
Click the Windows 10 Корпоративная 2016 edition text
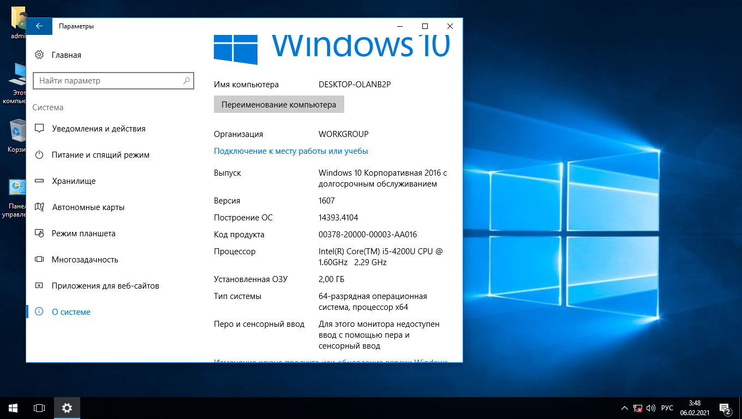(x=383, y=178)
